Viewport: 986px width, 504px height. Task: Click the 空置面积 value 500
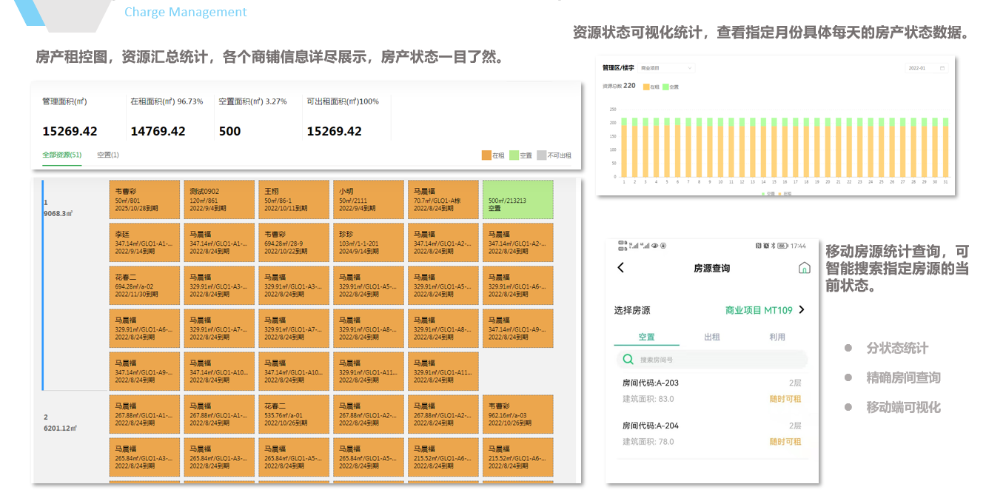coord(229,131)
